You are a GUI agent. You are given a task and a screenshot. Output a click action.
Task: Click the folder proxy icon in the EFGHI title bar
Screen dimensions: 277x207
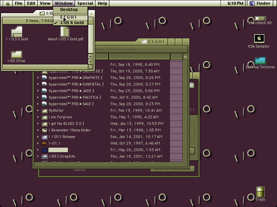144,42
